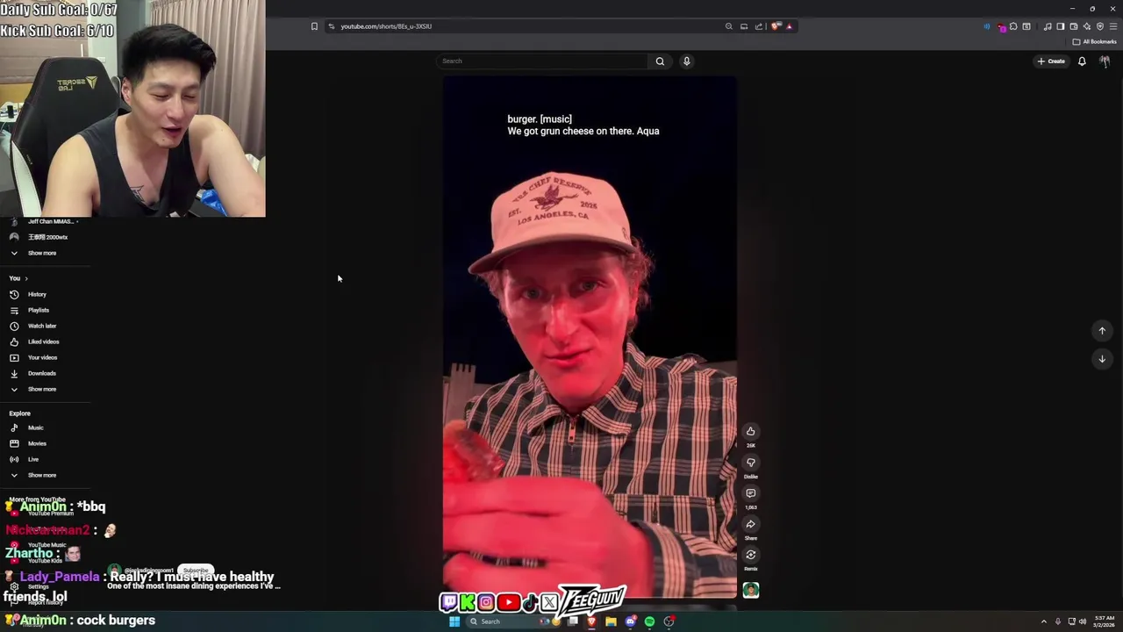Open the volume speaker tray icon

[1082, 621]
